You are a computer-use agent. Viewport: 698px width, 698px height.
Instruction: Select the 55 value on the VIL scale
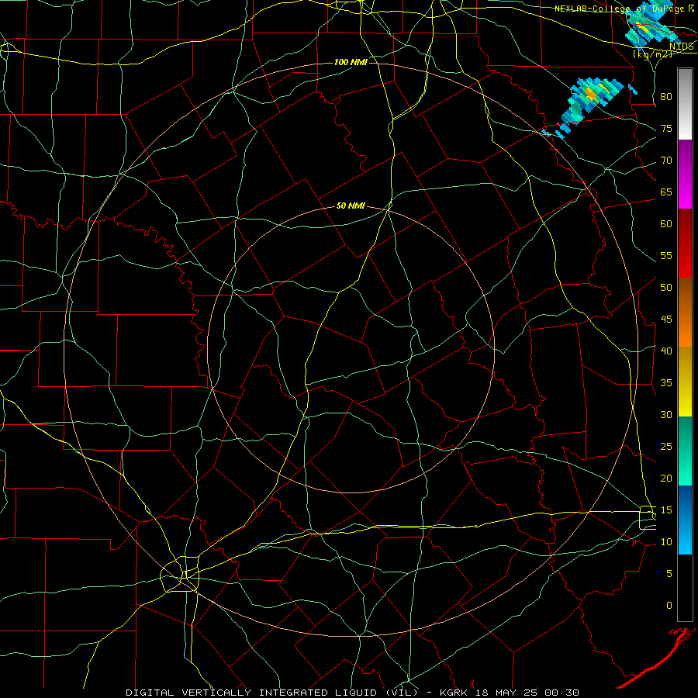(x=666, y=256)
